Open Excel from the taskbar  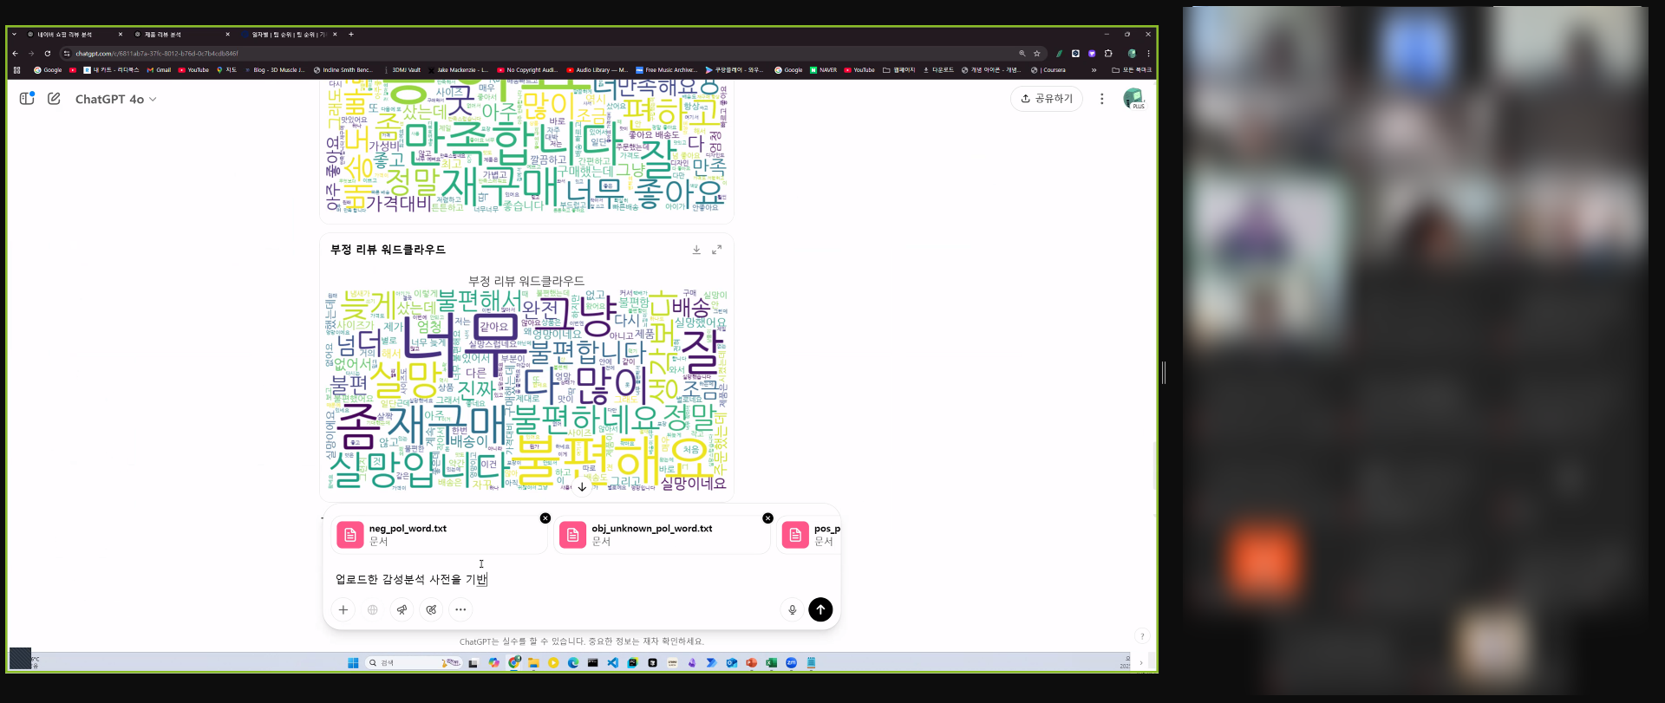coord(771,663)
